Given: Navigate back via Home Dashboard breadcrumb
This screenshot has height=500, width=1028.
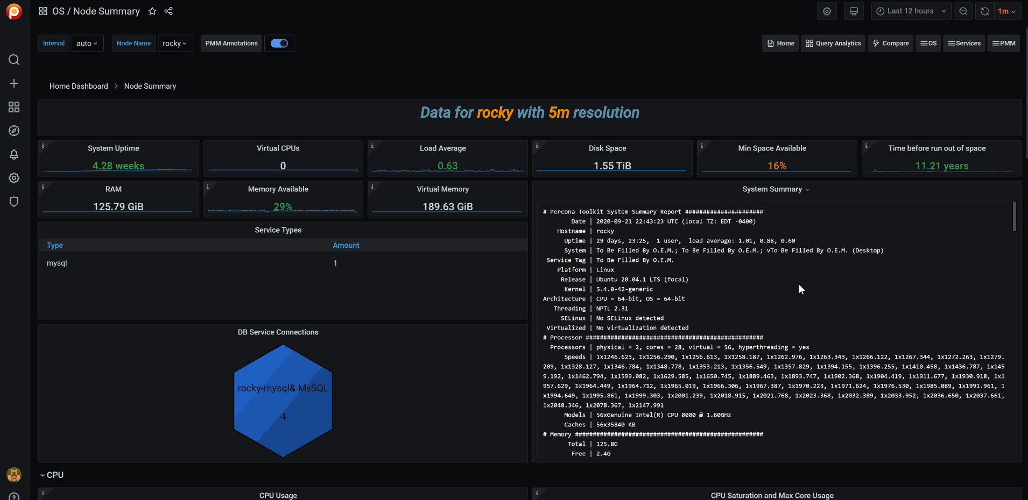Looking at the screenshot, I should [78, 86].
